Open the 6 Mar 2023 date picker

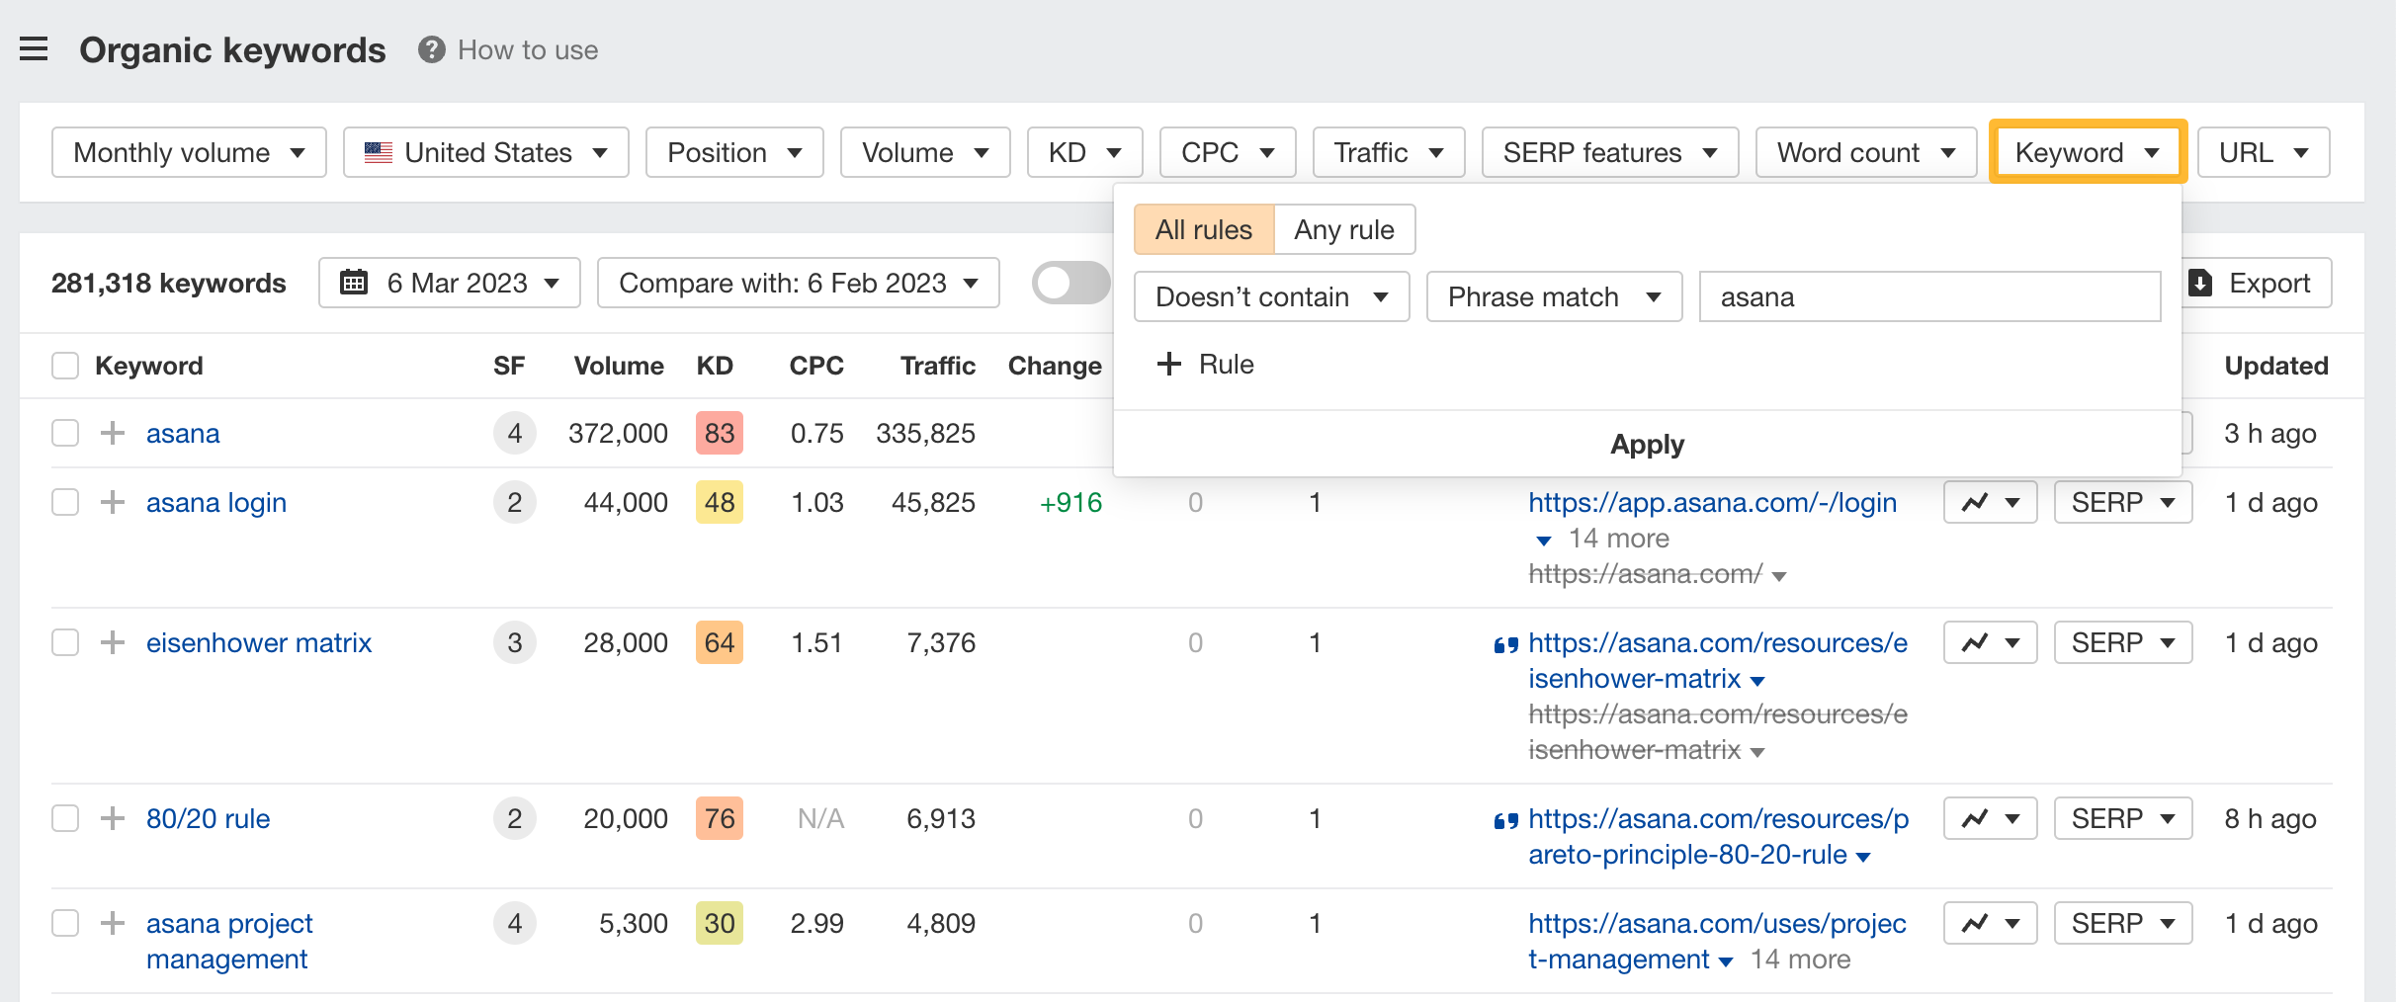click(450, 283)
